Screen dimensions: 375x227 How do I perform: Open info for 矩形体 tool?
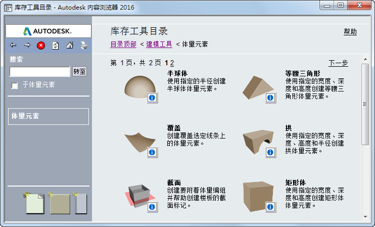coord(270,207)
